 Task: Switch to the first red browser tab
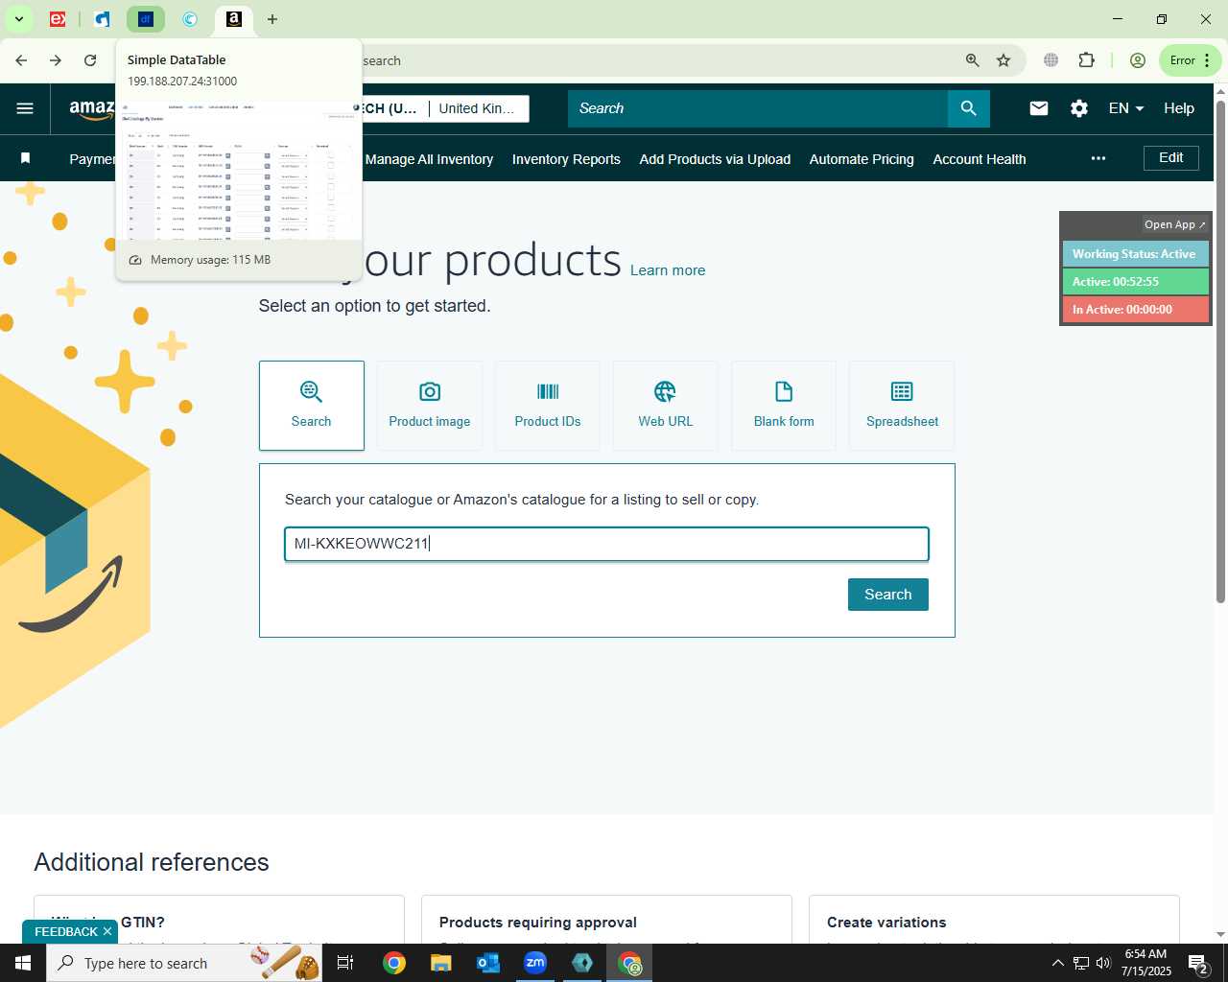pyautogui.click(x=59, y=19)
